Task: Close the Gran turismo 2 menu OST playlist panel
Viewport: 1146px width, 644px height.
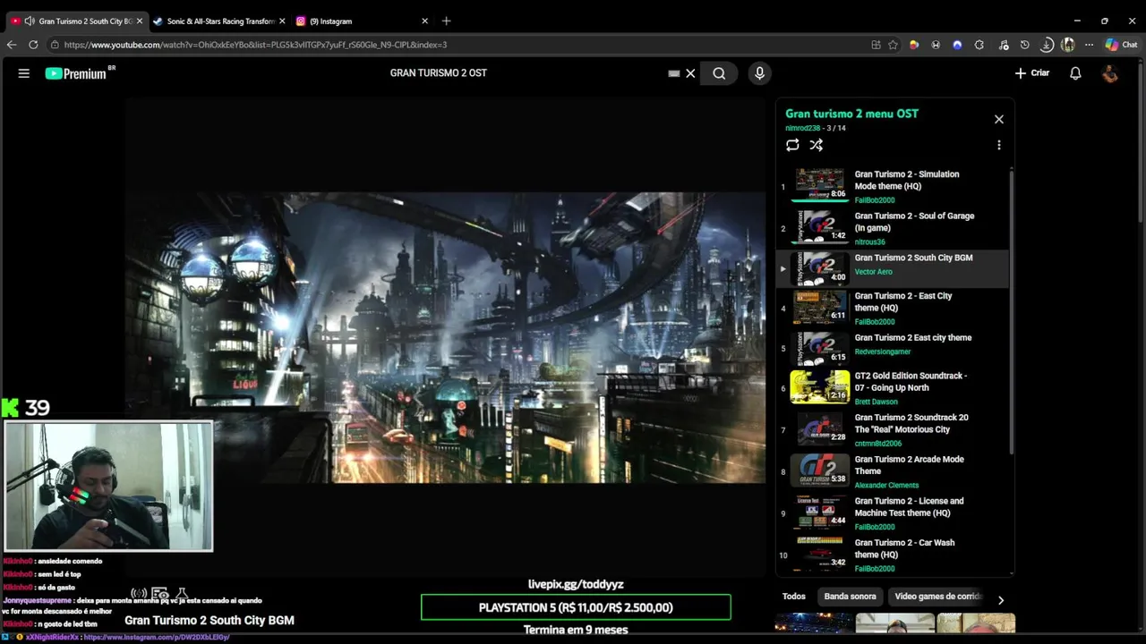Action: click(x=999, y=119)
